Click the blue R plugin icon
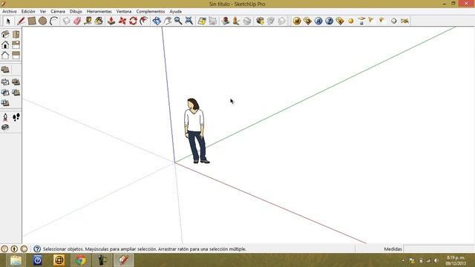 pyautogui.click(x=318, y=21)
